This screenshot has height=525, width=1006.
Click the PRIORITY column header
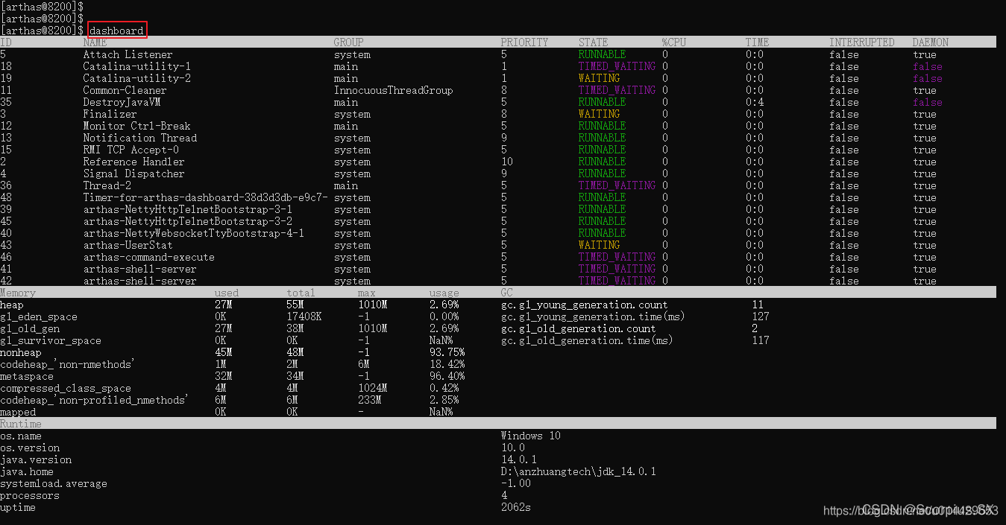click(524, 42)
